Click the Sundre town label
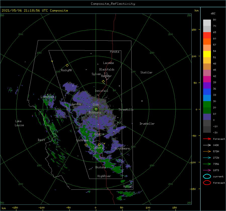The image size is (226, 211). coord(76,104)
